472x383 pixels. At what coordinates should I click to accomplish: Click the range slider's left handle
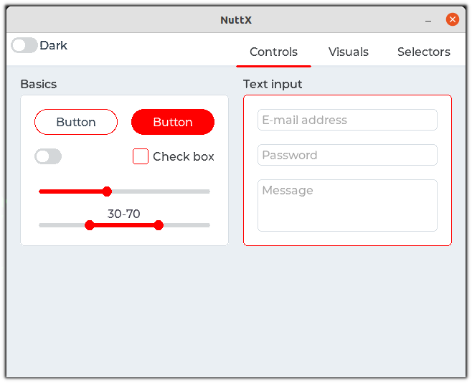pyautogui.click(x=90, y=225)
